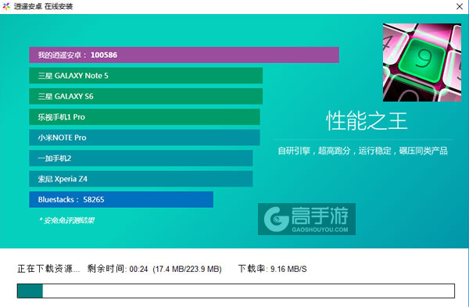Select the 我的逍遥安卓: 100586 purple bar

coord(184,55)
